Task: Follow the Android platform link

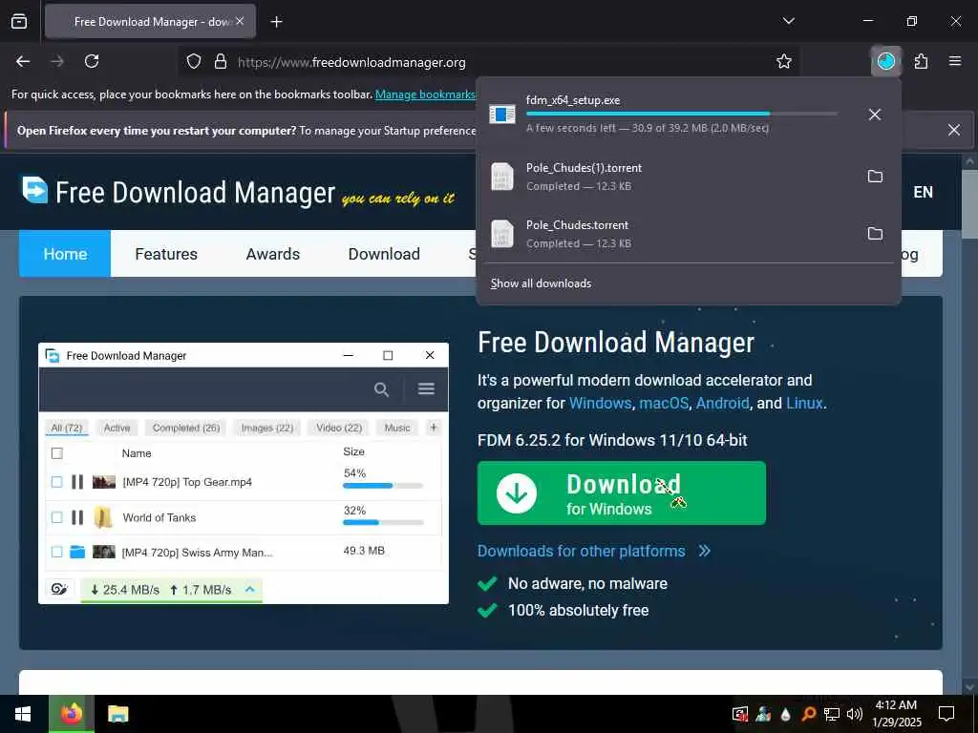Action: click(722, 404)
